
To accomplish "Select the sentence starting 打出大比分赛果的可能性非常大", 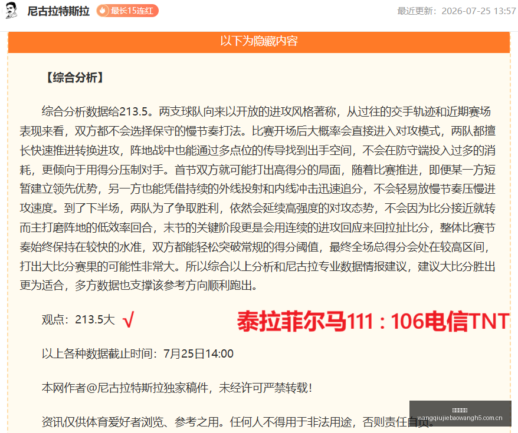I will click(x=100, y=266).
